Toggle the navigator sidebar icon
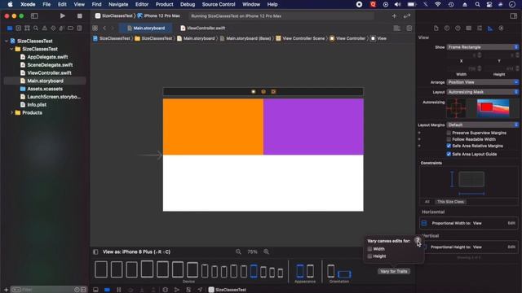The image size is (522, 293). point(34,16)
